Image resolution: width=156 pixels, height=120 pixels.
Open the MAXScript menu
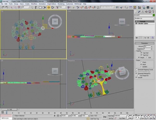(x=78, y=4)
